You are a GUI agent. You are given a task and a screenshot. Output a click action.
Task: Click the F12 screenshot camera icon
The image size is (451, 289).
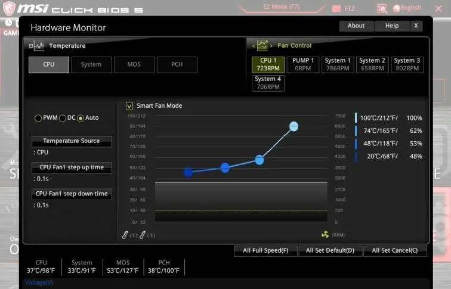click(335, 8)
